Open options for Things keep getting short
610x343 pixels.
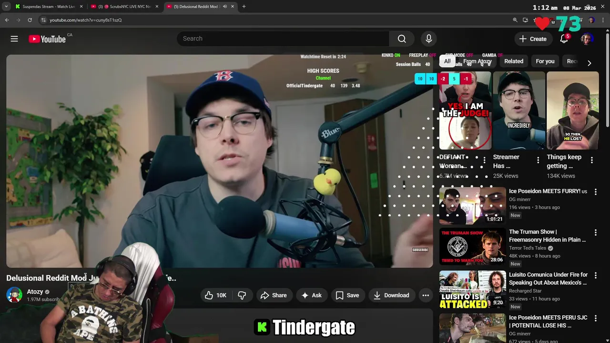tap(592, 161)
